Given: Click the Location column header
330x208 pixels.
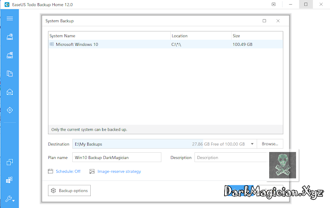Looking at the screenshot, I should 201,36.
